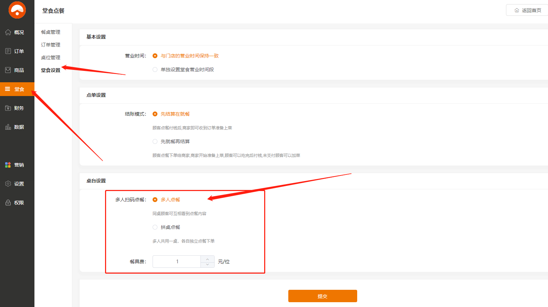This screenshot has height=307, width=548.
Task: Open 概况 overview house icon
Action: (8, 32)
